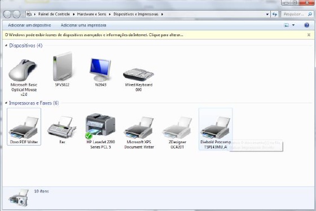
Task: Expand the arrow after Hardware e Sons
Action: click(110, 14)
